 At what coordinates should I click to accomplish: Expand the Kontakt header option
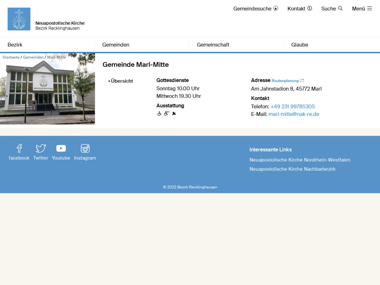pos(299,8)
